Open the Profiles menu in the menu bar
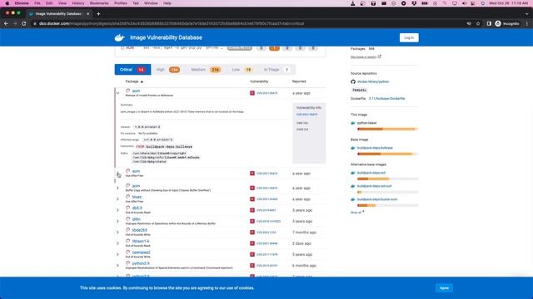The height and width of the screenshot is (299, 533). (x=120, y=3)
